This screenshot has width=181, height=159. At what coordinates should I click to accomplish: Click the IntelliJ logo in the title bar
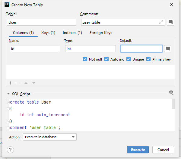(x=7, y=5)
